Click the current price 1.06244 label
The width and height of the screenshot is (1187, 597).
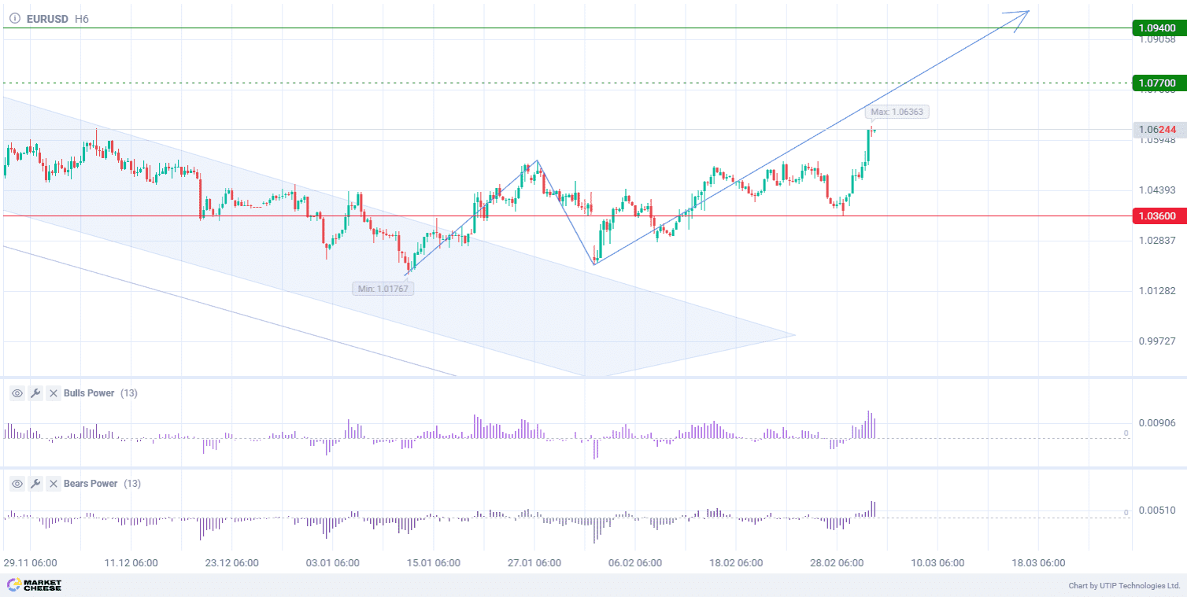(1157, 130)
